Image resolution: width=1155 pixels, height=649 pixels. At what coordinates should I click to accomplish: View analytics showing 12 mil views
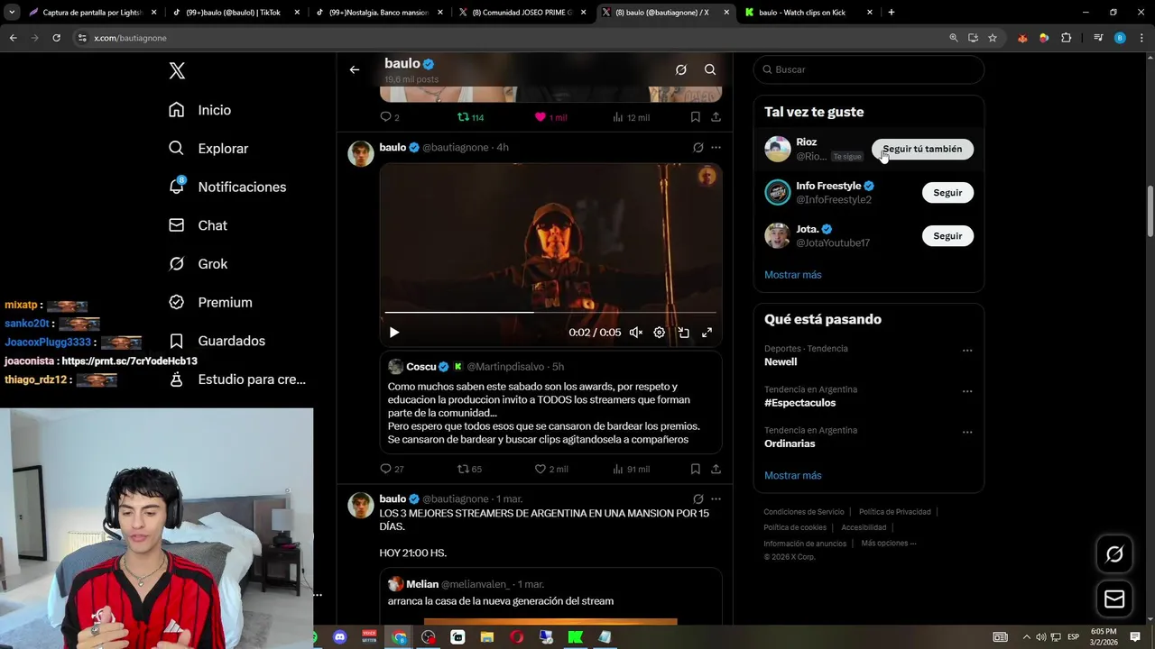pyautogui.click(x=631, y=117)
